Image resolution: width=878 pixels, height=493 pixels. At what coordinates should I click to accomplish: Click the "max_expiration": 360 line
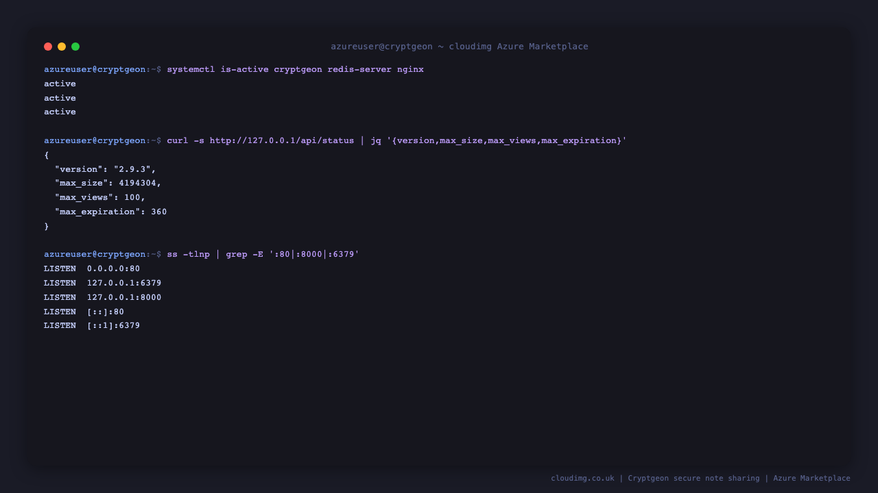tap(110, 212)
